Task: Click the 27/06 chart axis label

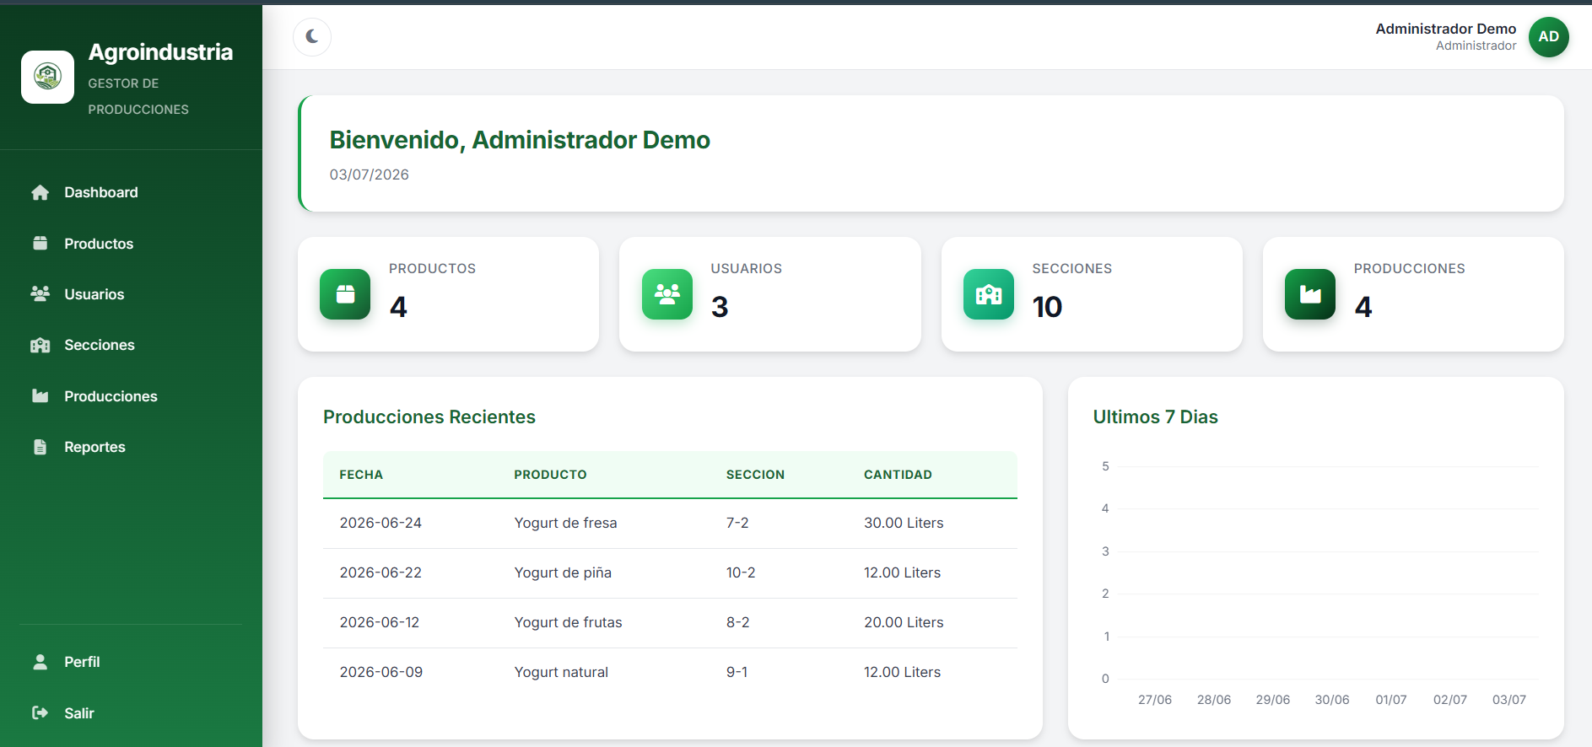Action: tap(1154, 700)
